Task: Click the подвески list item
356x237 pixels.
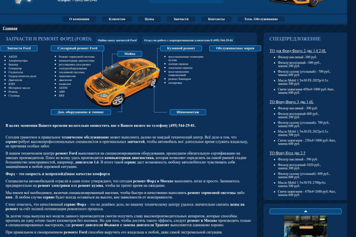Action: 65,84
